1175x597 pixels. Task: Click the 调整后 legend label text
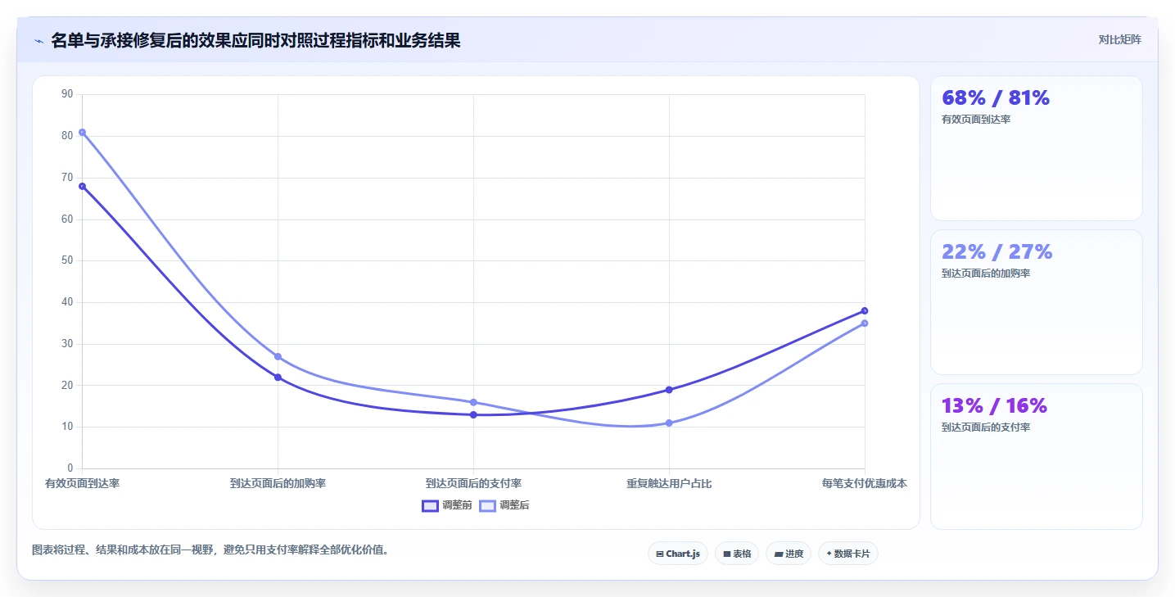click(514, 505)
